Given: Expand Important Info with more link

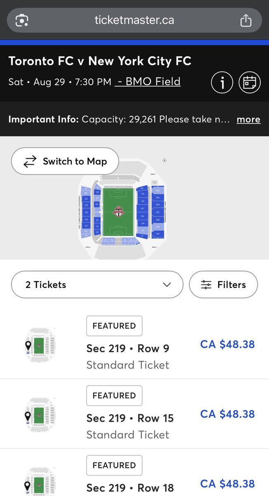Looking at the screenshot, I should click(x=248, y=119).
